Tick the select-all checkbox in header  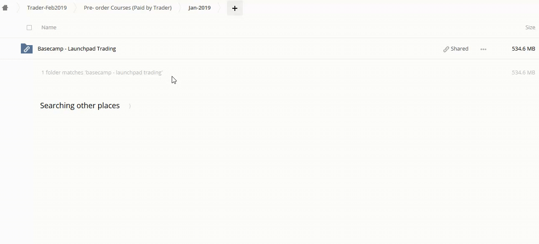point(29,28)
